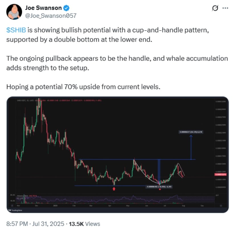Click the Joe Swanson display name

pyautogui.click(x=44, y=8)
